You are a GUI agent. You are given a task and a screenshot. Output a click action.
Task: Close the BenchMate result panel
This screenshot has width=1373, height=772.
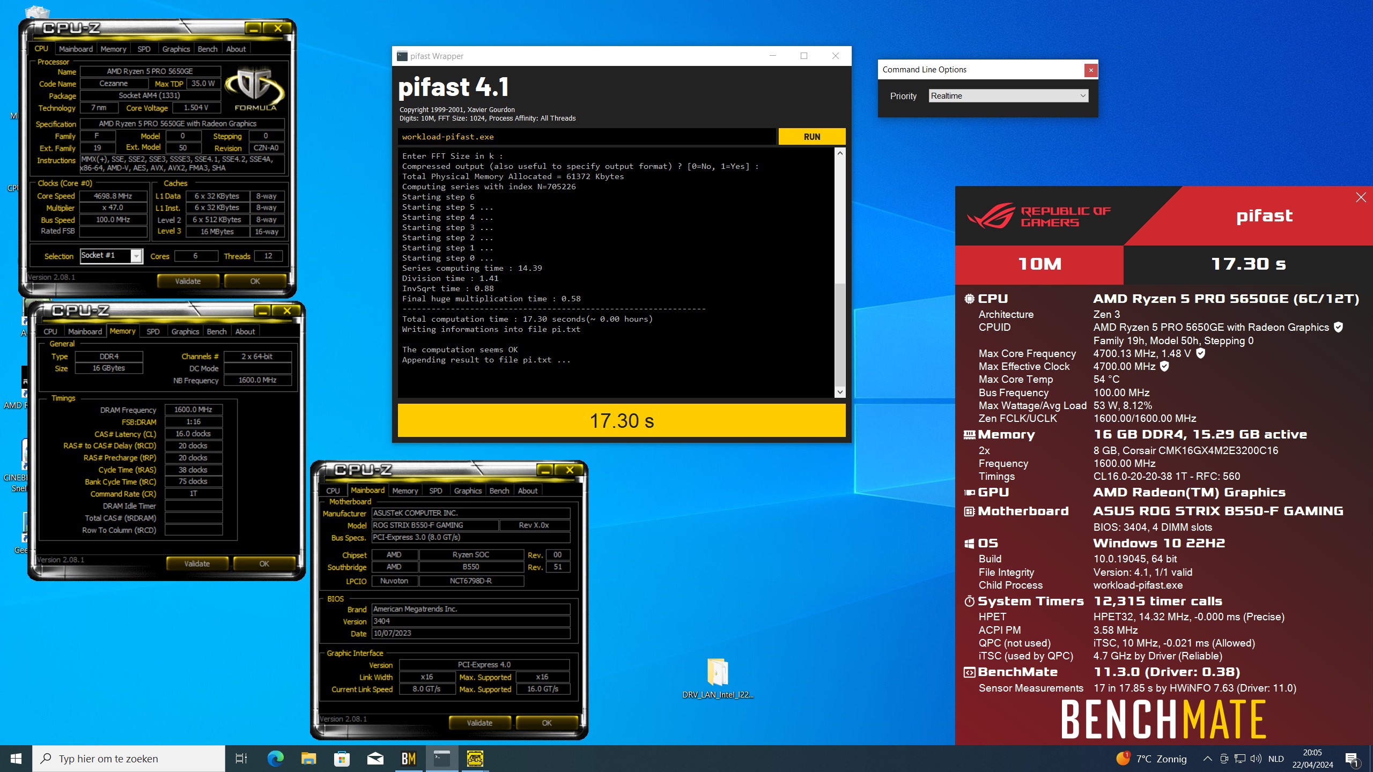[x=1361, y=197]
